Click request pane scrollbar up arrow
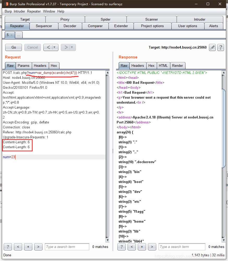 pyautogui.click(x=107, y=72)
